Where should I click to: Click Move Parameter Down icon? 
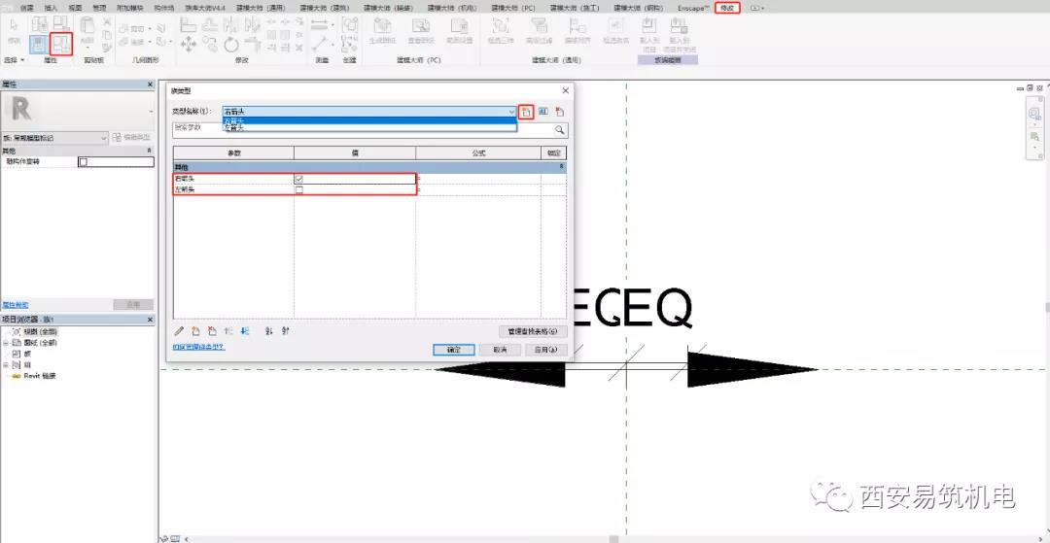244,330
